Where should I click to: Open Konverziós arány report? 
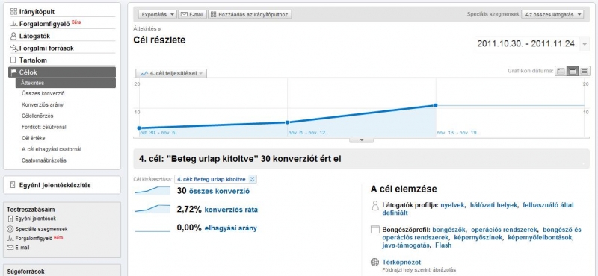coord(43,104)
